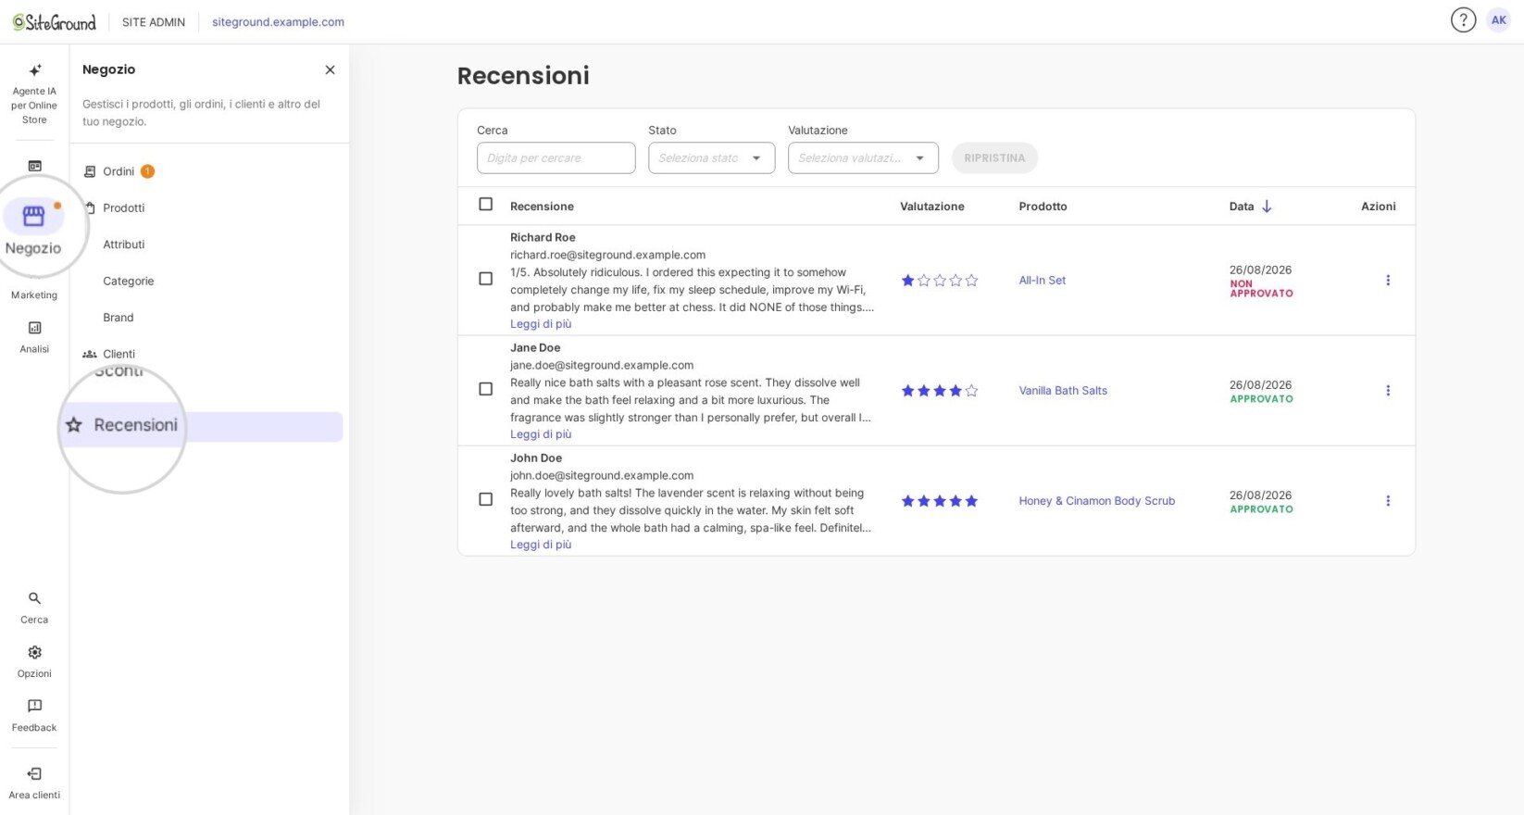Open the All-In Set product link
The width and height of the screenshot is (1524, 815).
pyautogui.click(x=1043, y=281)
